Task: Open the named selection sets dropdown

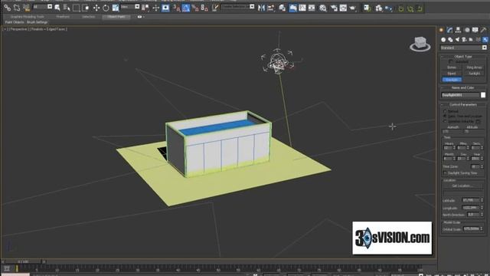Action: pos(238,7)
